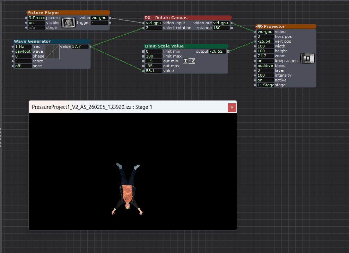The image size is (349, 253).
Task: Select the DX - Rotate Canvas title bar
Action: 187,18
